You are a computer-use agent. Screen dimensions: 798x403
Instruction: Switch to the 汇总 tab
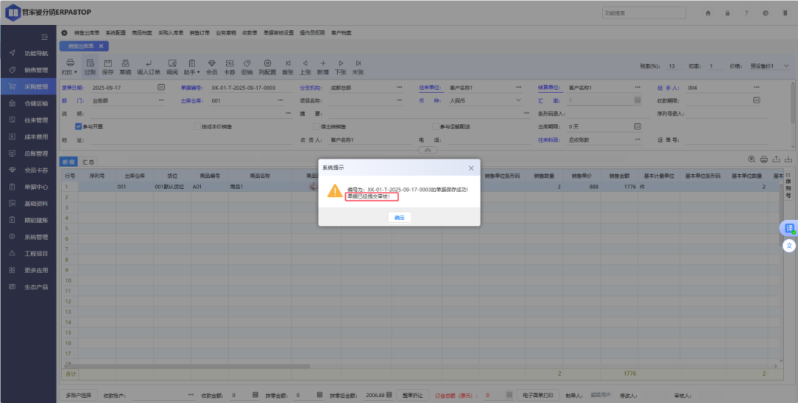tap(88, 161)
